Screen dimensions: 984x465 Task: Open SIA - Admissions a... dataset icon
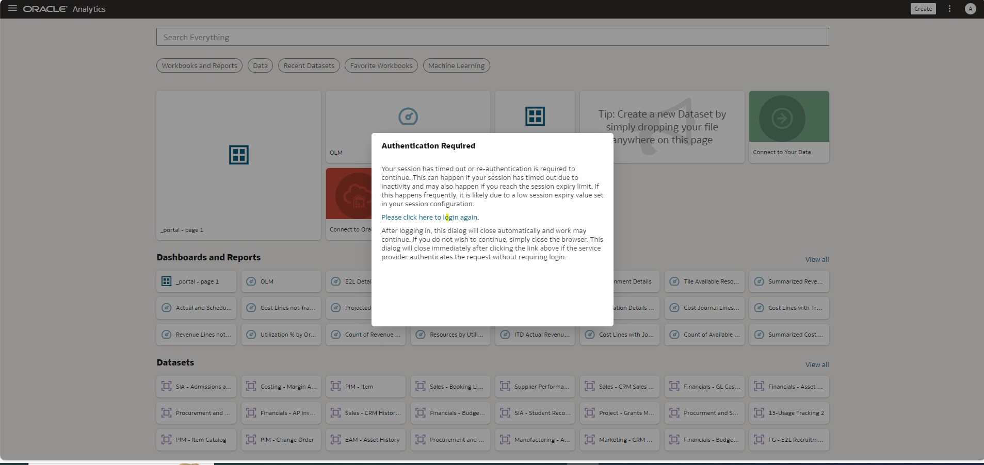166,386
